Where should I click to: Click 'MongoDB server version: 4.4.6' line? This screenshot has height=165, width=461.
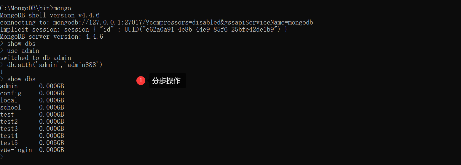pyautogui.click(x=52, y=37)
